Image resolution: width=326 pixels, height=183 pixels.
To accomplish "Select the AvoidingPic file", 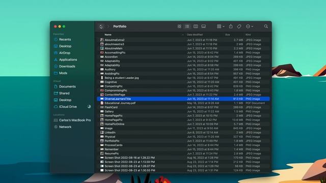I will point(183,74).
